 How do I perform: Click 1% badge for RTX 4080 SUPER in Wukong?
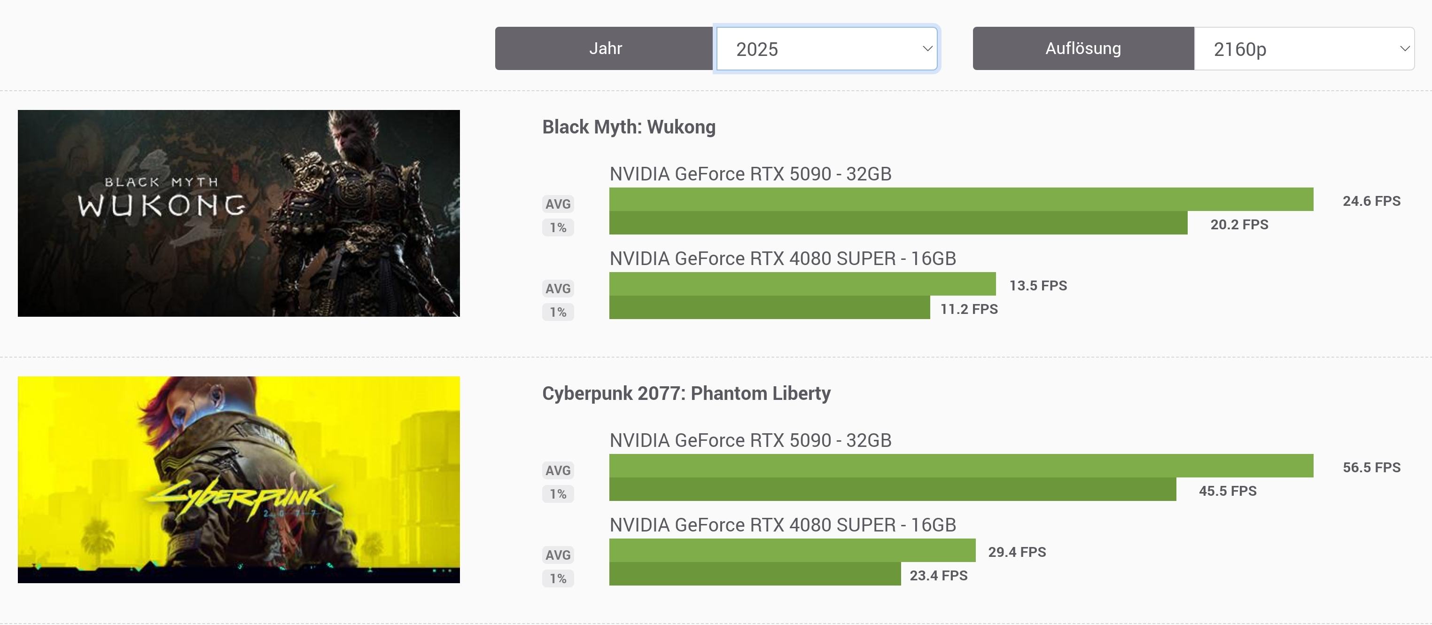558,312
